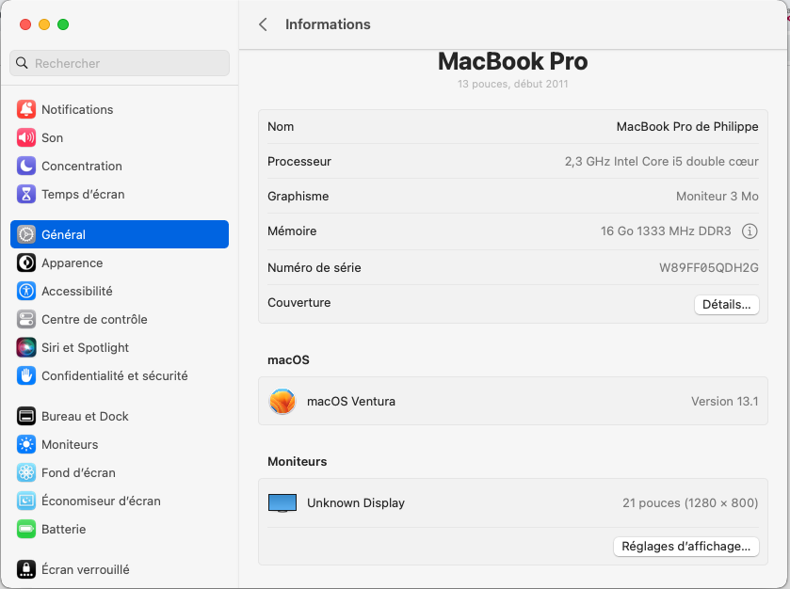Click the Concentration moon icon
Screen dimensions: 790x589
(x=26, y=166)
